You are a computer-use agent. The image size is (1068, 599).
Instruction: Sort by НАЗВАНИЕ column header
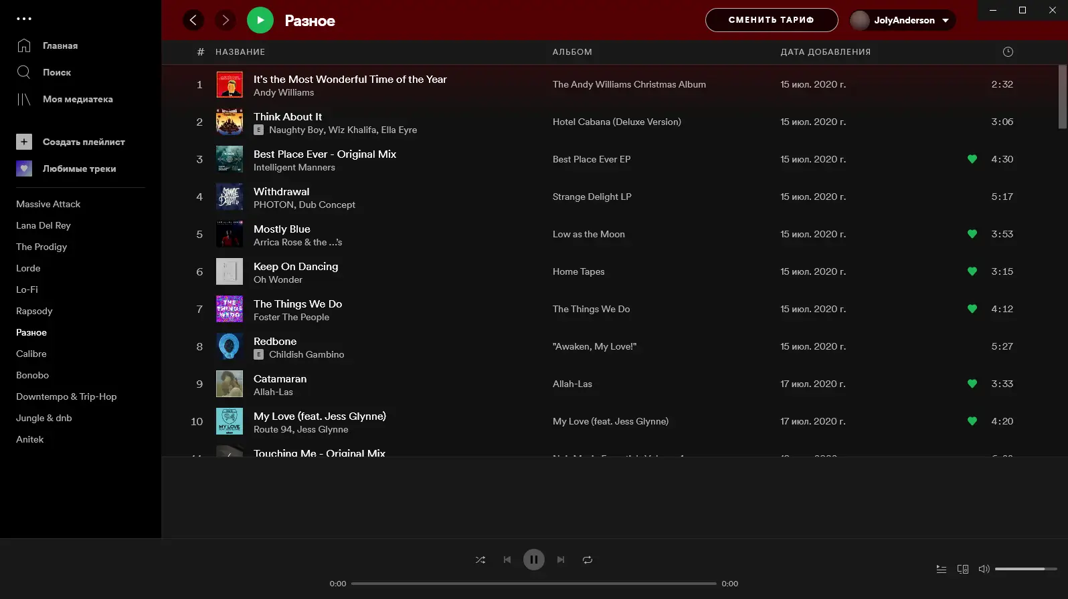[240, 51]
